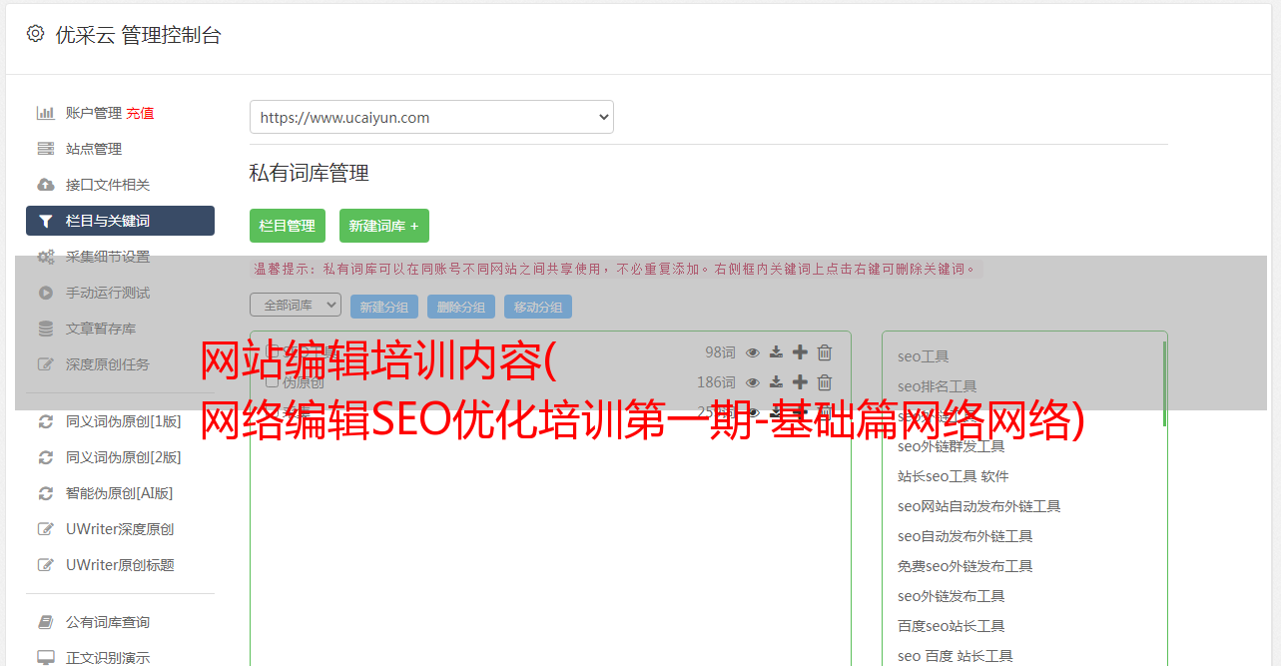The image size is (1281, 666).
Task: Select the keyword seo外链发布工具
Action: [x=952, y=596]
